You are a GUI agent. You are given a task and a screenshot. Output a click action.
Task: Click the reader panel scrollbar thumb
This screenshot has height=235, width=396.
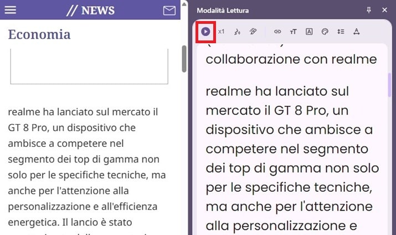tap(389, 85)
